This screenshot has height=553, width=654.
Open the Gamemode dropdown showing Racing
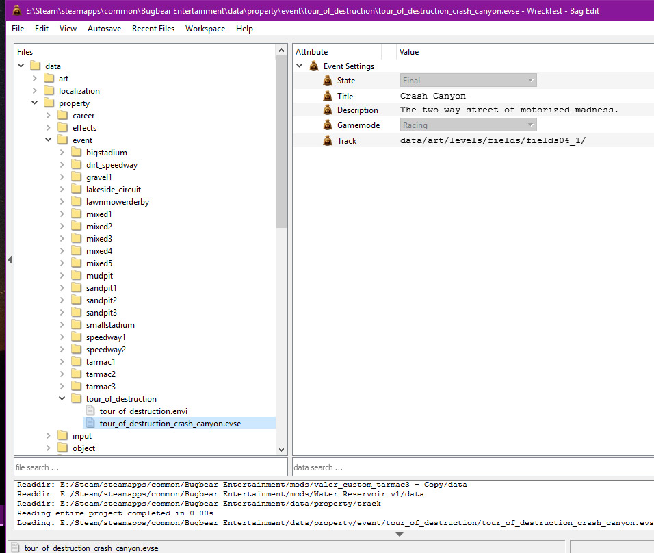pos(468,125)
